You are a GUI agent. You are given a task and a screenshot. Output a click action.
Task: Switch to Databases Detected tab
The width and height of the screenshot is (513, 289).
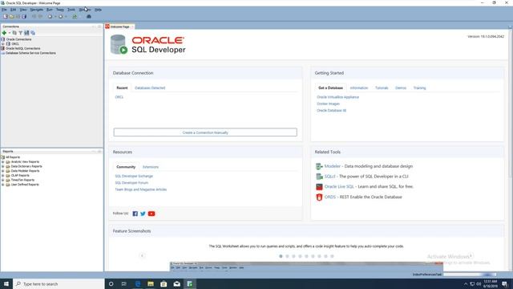tap(150, 88)
